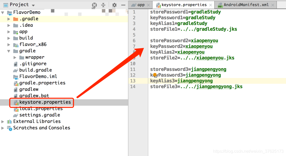Click the keyAlias2=xiaopenyou line
Viewport: 286px width, 156px height.
click(x=177, y=52)
